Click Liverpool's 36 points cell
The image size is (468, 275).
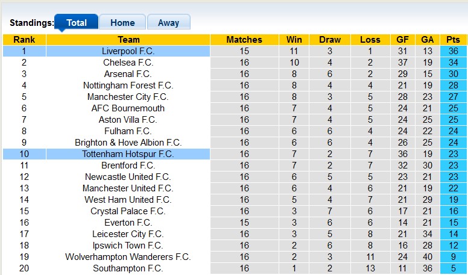coord(453,51)
